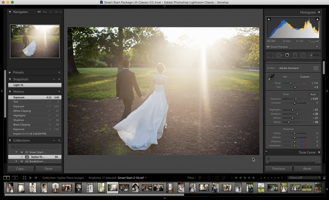This screenshot has height=200, width=329.
Task: Select the Crop Overlay tool
Action: click(270, 55)
